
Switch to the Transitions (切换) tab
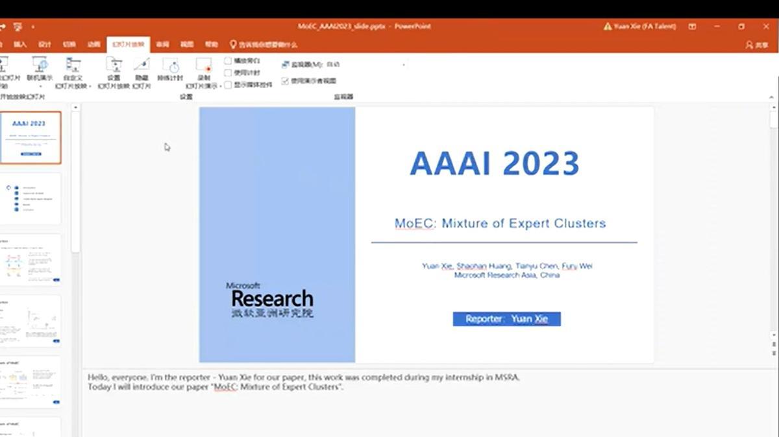click(x=69, y=45)
